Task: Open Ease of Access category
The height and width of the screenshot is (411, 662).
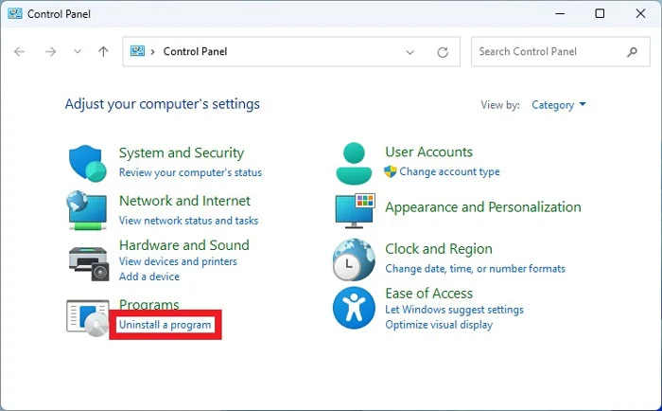Action: tap(429, 293)
